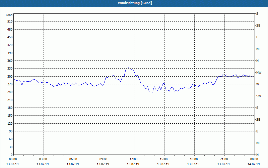Click the 15:00 time label

pos(164,159)
